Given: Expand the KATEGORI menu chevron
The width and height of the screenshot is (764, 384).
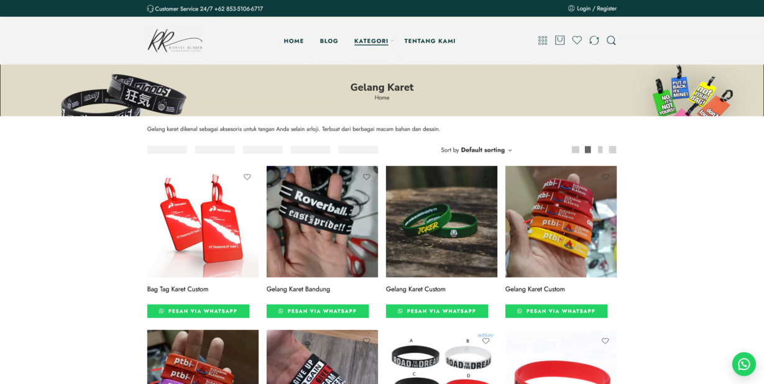Looking at the screenshot, I should (392, 40).
